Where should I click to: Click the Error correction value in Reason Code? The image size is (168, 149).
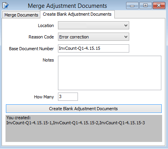coord(74,37)
